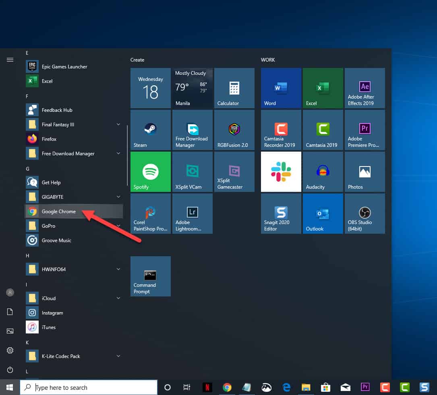437x395 pixels.
Task: Launch Camtasia 2019 tile
Action: 323,130
